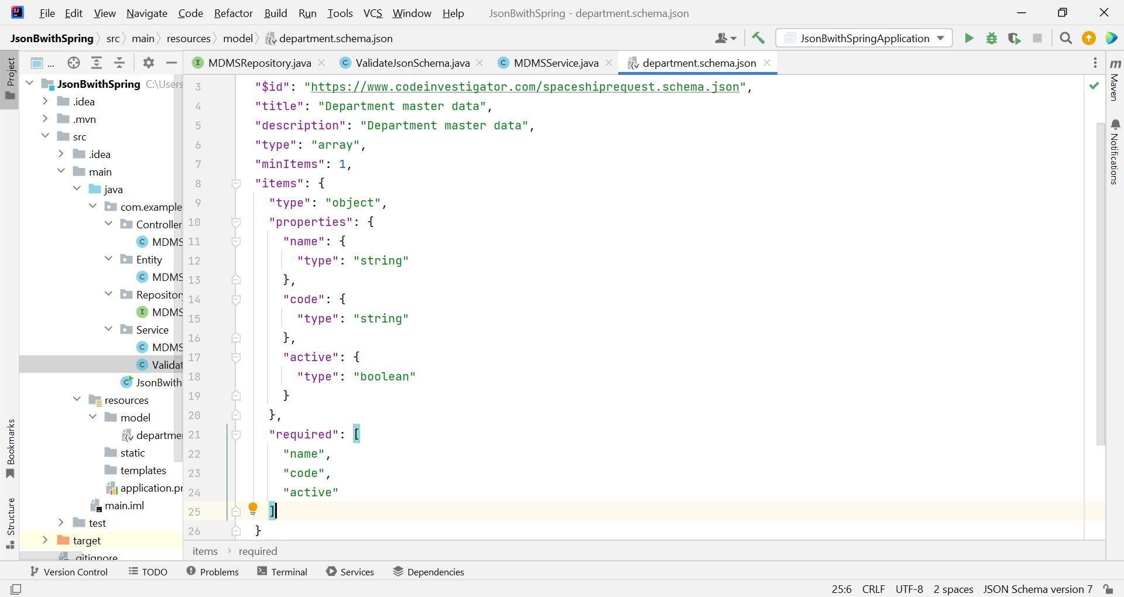Screen dimensions: 1124x597
Task: Collapse the resources folder in project tree
Action: tap(77, 400)
